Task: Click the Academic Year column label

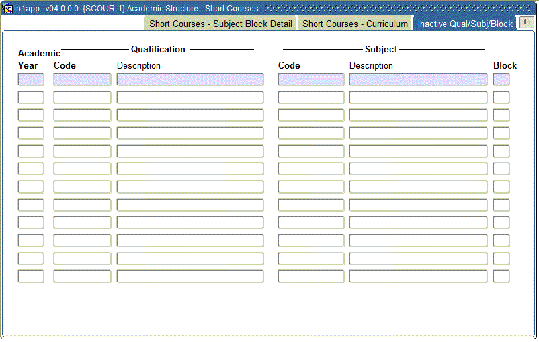Action: click(39, 59)
